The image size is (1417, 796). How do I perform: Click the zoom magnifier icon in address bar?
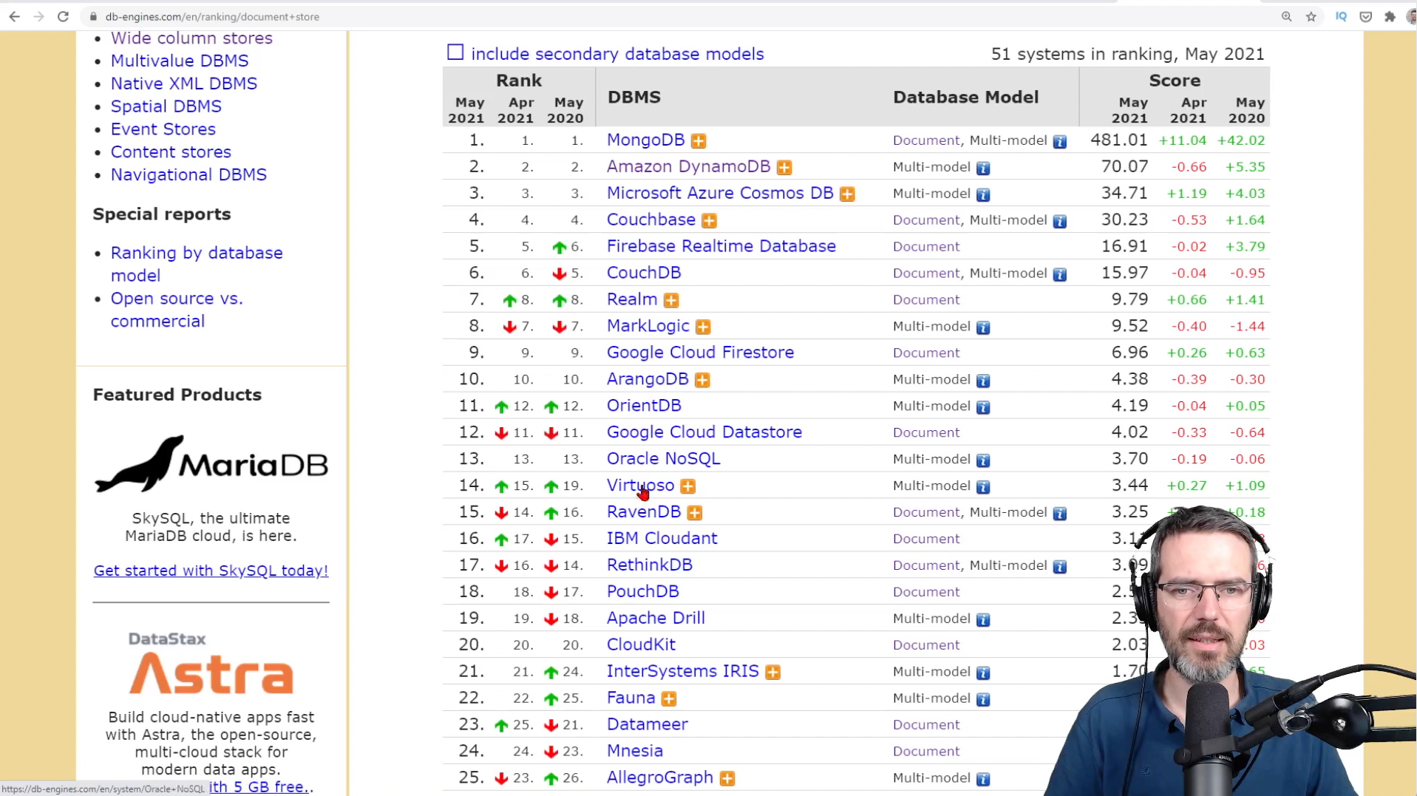pos(1286,16)
